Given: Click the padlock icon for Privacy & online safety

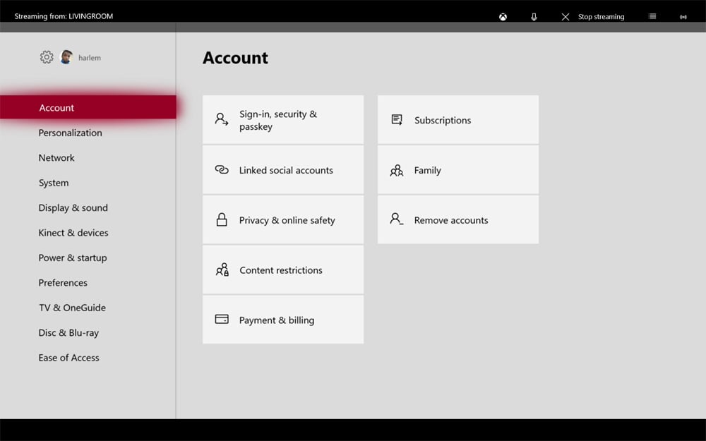Looking at the screenshot, I should pyautogui.click(x=222, y=220).
